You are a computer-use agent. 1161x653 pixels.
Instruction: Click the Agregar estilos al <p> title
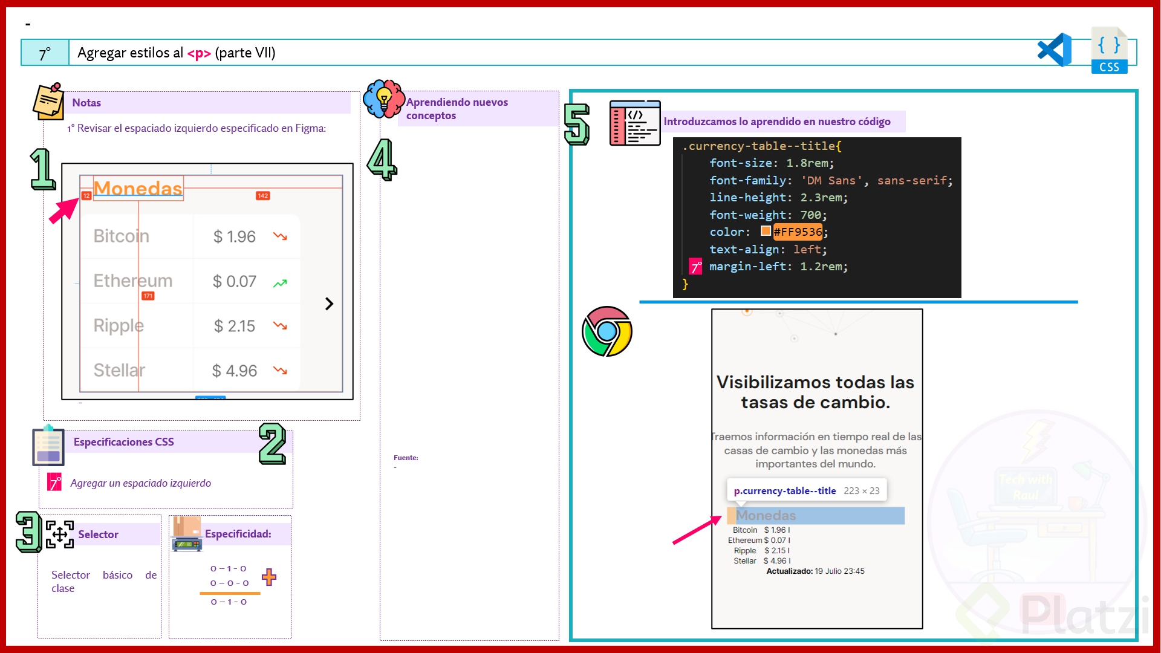[177, 53]
